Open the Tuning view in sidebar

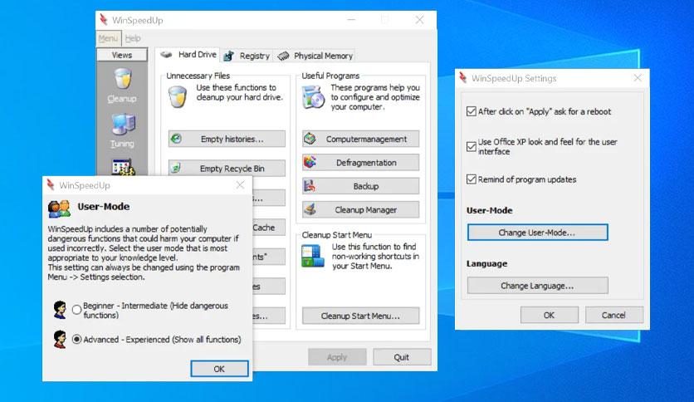123,130
